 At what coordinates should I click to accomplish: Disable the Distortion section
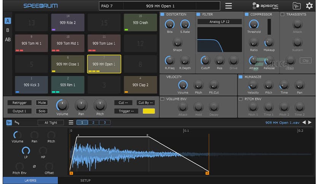(162, 14)
